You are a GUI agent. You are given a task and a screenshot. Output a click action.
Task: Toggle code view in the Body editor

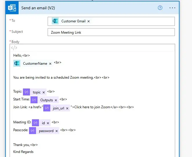(x=14, y=48)
